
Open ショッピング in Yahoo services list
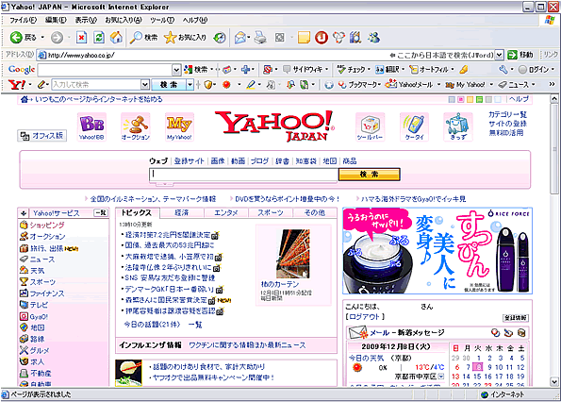pos(46,226)
